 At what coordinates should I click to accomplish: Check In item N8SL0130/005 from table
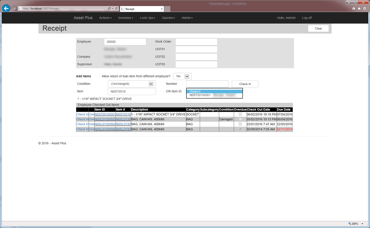pos(82,119)
